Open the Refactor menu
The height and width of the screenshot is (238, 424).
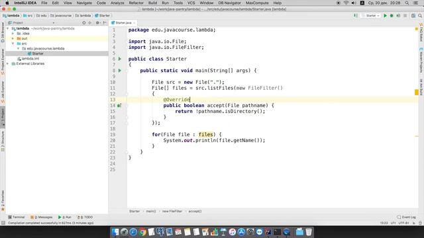pos(136,3)
